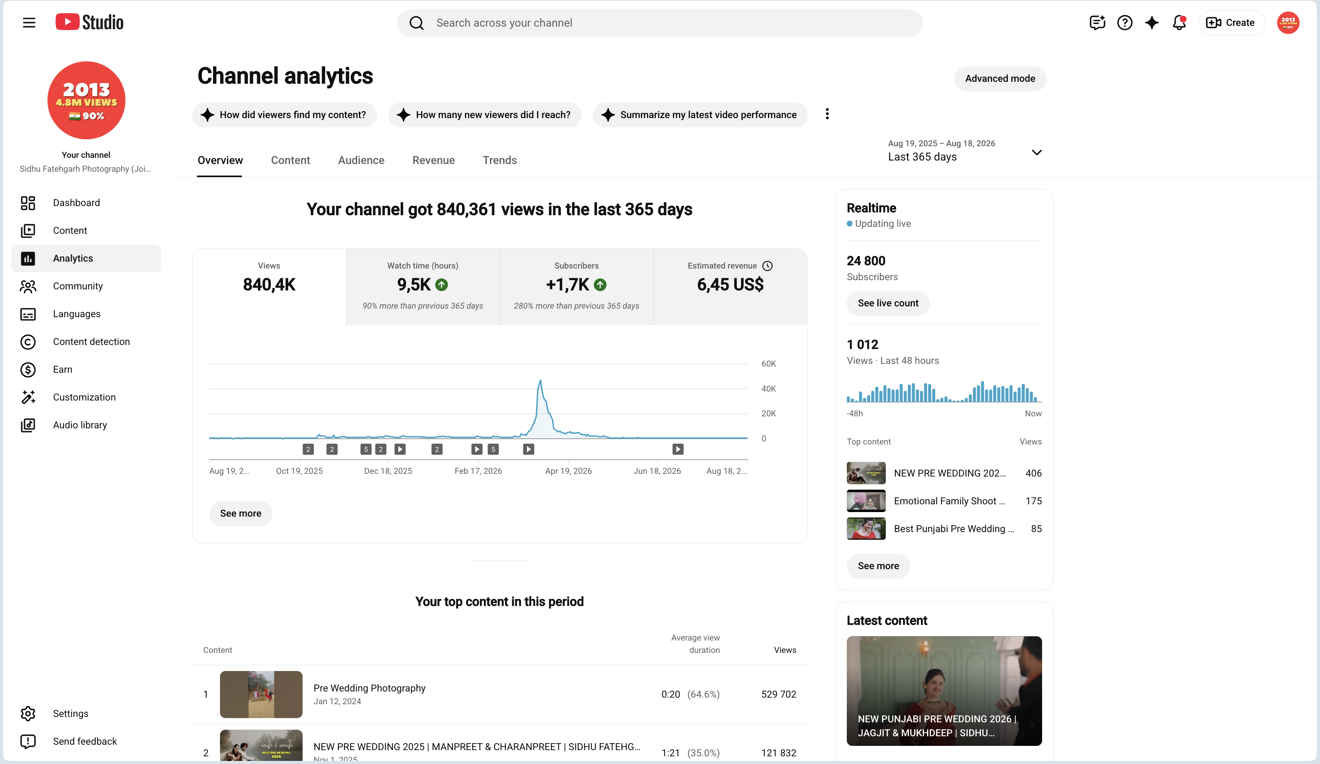This screenshot has height=764, width=1320.
Task: Click the Ask Studio sparkle icon in header
Action: tap(1152, 22)
